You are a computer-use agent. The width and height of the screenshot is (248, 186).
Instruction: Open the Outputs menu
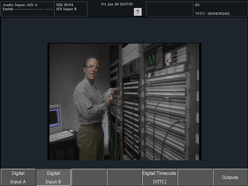(x=230, y=177)
